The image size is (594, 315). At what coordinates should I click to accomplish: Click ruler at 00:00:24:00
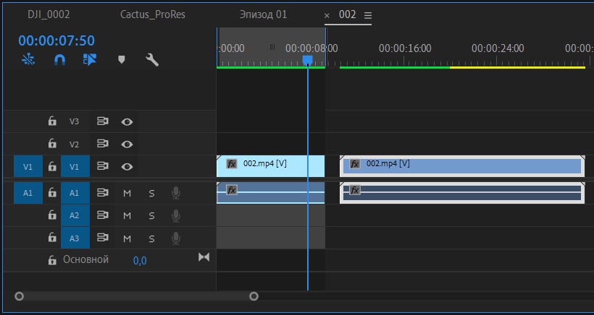[x=498, y=48]
